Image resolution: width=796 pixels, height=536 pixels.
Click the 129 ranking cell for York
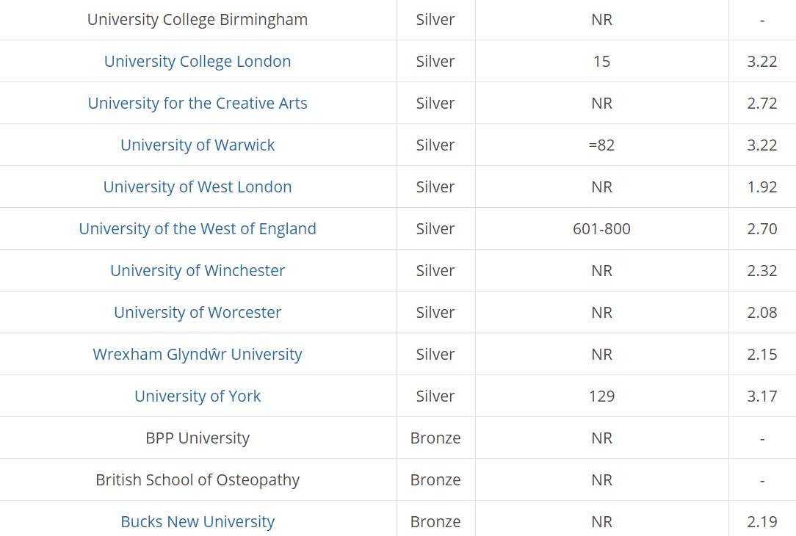pyautogui.click(x=601, y=396)
